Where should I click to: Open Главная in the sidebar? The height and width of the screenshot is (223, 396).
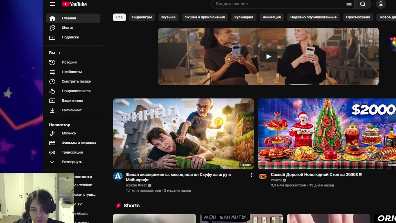tap(69, 18)
